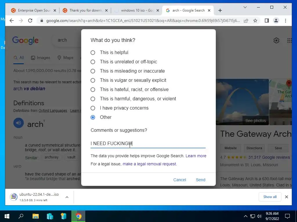Viewport: 297px width, 222px height.
Task: Open 'arch vs debian' suggested search
Action: (x=29, y=88)
